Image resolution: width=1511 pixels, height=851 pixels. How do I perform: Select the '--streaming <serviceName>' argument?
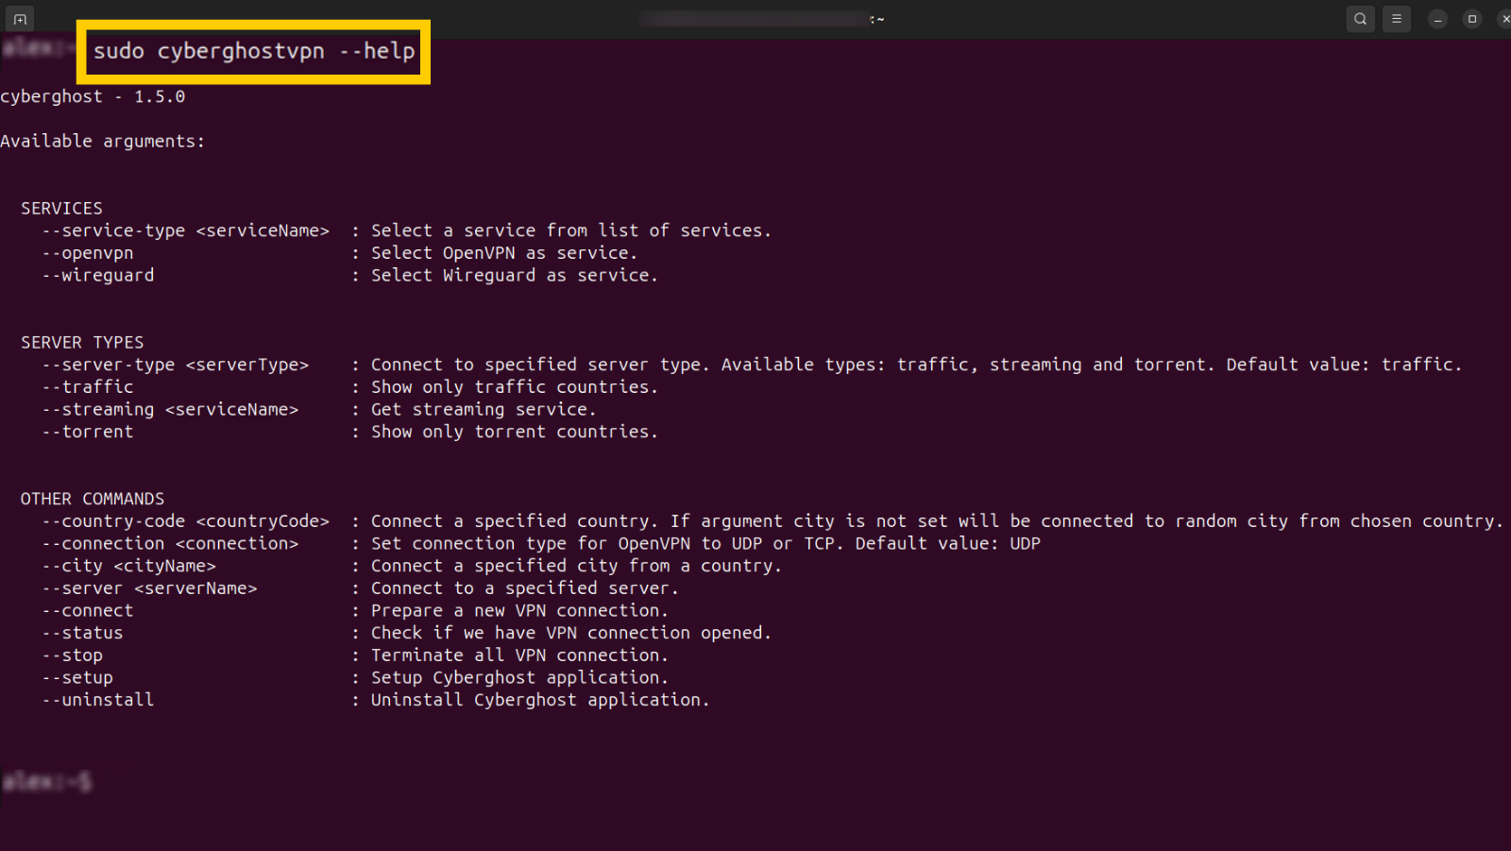click(x=170, y=409)
